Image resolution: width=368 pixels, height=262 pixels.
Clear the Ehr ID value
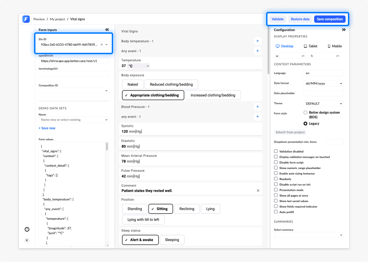coord(102,45)
